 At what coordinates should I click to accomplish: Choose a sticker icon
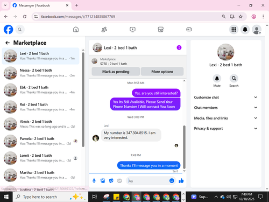tap(111, 180)
